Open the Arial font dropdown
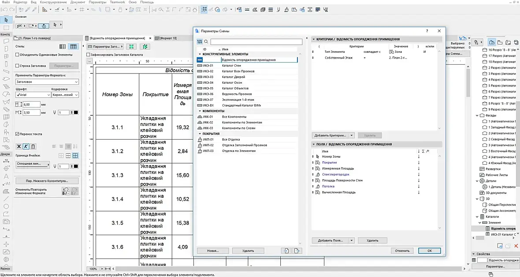Image resolution: width=520 pixels, height=277 pixels. click(33, 95)
